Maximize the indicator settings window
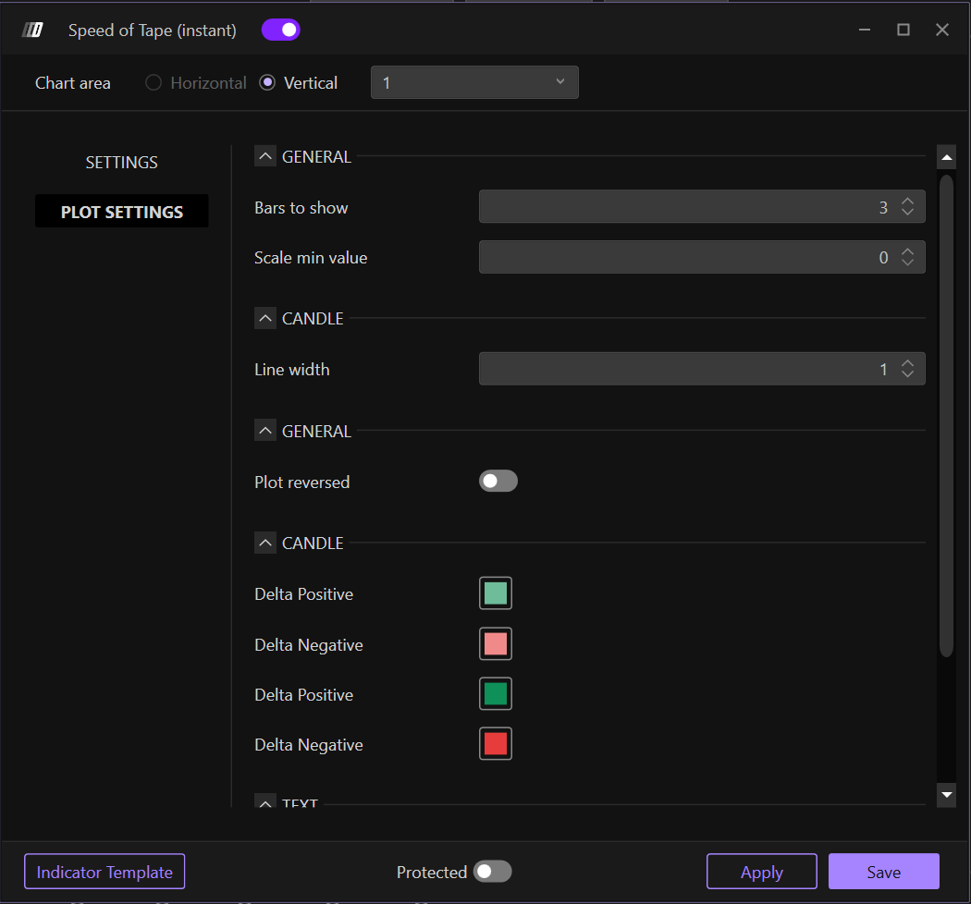Image resolution: width=971 pixels, height=904 pixels. click(x=903, y=31)
